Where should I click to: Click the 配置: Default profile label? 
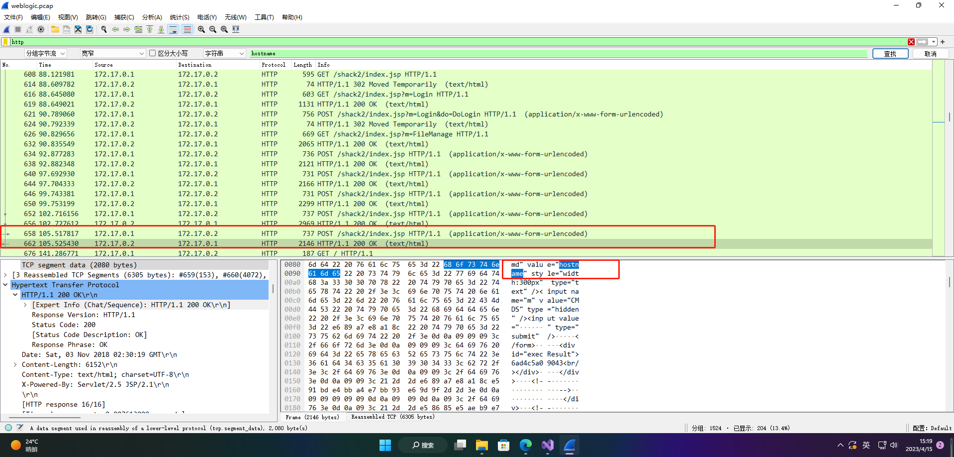point(932,428)
